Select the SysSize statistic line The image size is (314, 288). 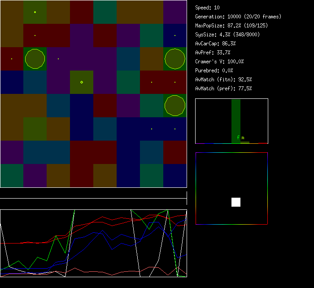[x=227, y=35]
